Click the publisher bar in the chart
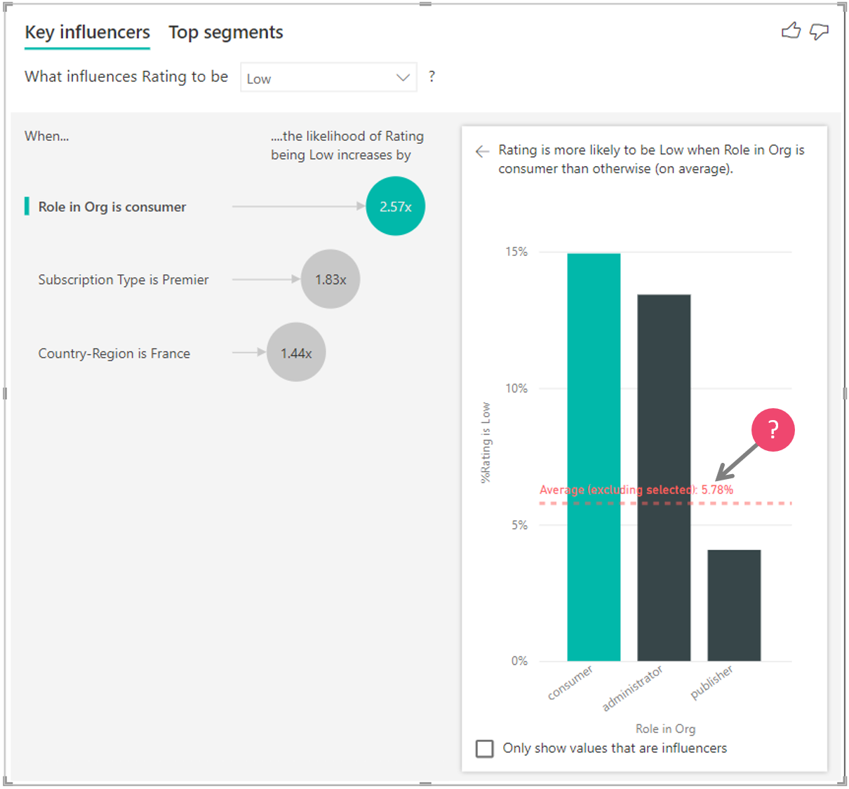The width and height of the screenshot is (849, 789). [x=734, y=603]
